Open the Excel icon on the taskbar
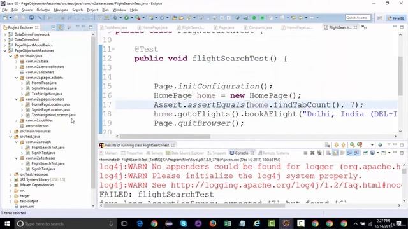408x229 pixels. click(228, 223)
